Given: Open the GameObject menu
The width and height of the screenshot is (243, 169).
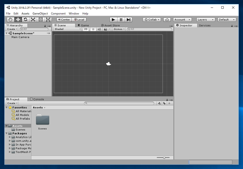Looking at the screenshot, I should [40, 13].
